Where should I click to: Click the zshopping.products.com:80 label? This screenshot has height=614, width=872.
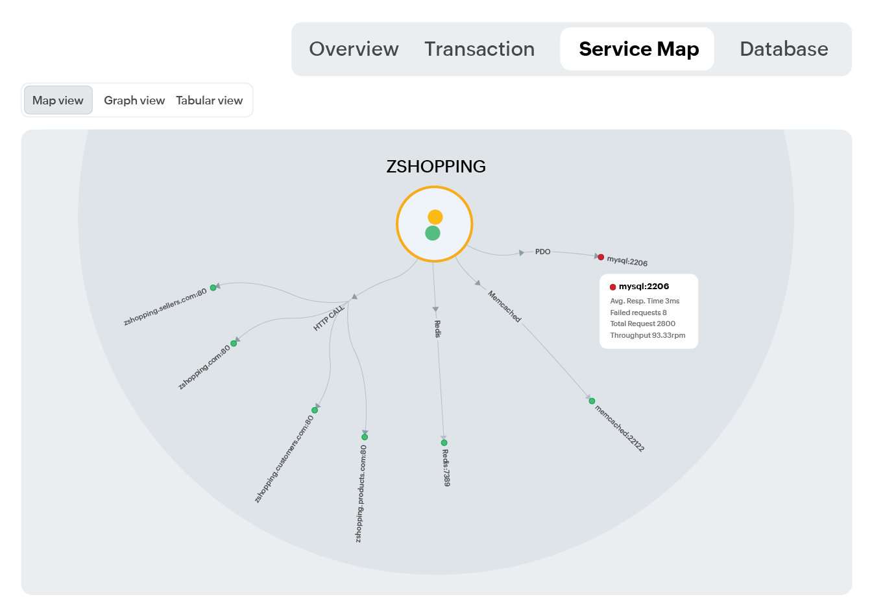click(x=361, y=493)
